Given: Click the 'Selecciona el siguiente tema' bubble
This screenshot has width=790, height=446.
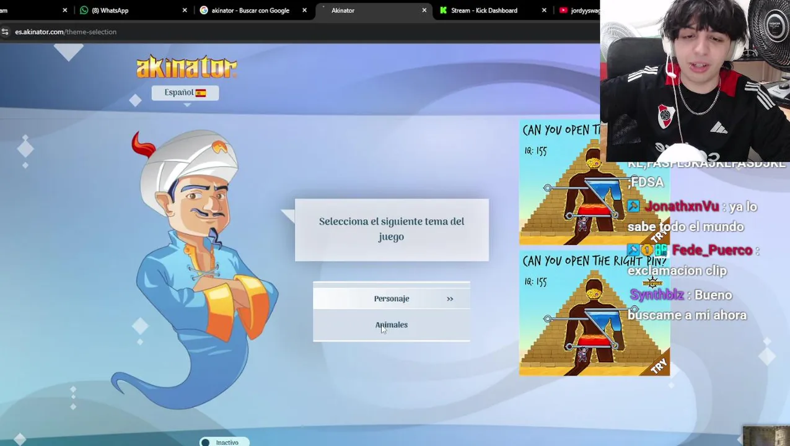Looking at the screenshot, I should pyautogui.click(x=392, y=229).
